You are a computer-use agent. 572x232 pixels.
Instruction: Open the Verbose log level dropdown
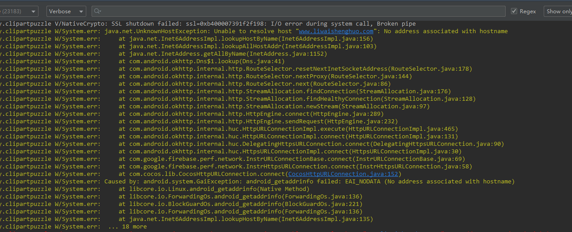(x=66, y=11)
